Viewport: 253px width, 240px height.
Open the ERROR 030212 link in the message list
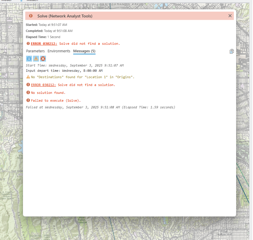43,85
